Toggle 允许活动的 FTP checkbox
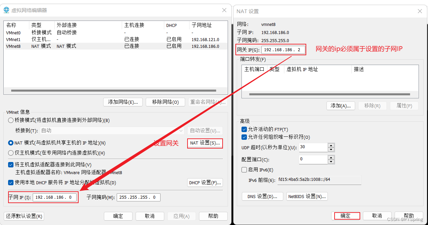 point(244,129)
